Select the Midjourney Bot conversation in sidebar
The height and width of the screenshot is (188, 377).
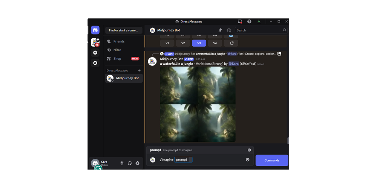(x=124, y=78)
